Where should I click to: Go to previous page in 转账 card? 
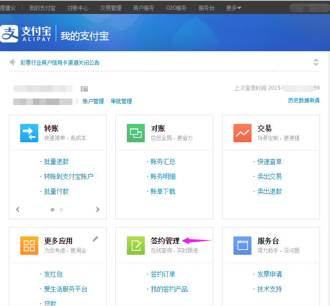tap(18, 209)
